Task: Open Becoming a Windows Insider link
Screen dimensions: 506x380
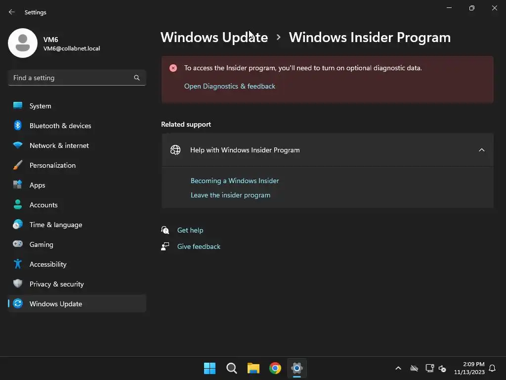Action: coord(235,181)
